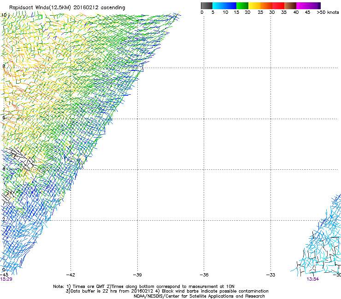Click the longitude label '-36'

(204, 275)
